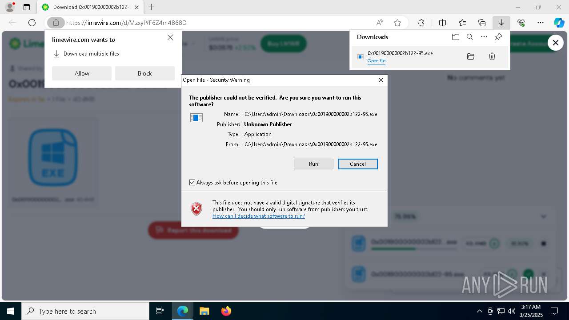
Task: Open Windows Start menu
Action: [x=11, y=311]
